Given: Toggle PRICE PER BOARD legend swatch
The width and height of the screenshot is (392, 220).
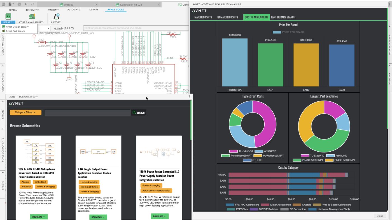Looking at the screenshot, I should point(277,32).
